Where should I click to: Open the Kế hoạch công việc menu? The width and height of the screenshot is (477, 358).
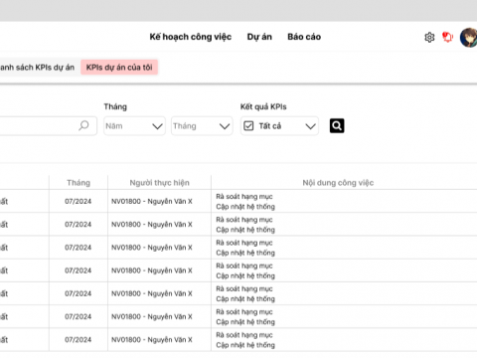pyautogui.click(x=191, y=37)
